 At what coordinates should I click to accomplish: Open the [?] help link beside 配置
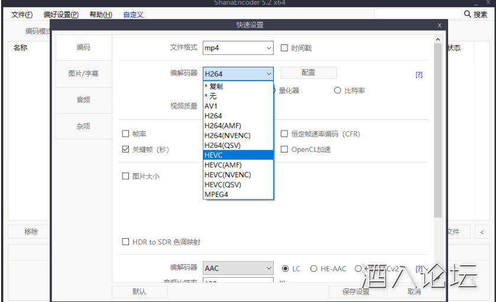coord(419,74)
